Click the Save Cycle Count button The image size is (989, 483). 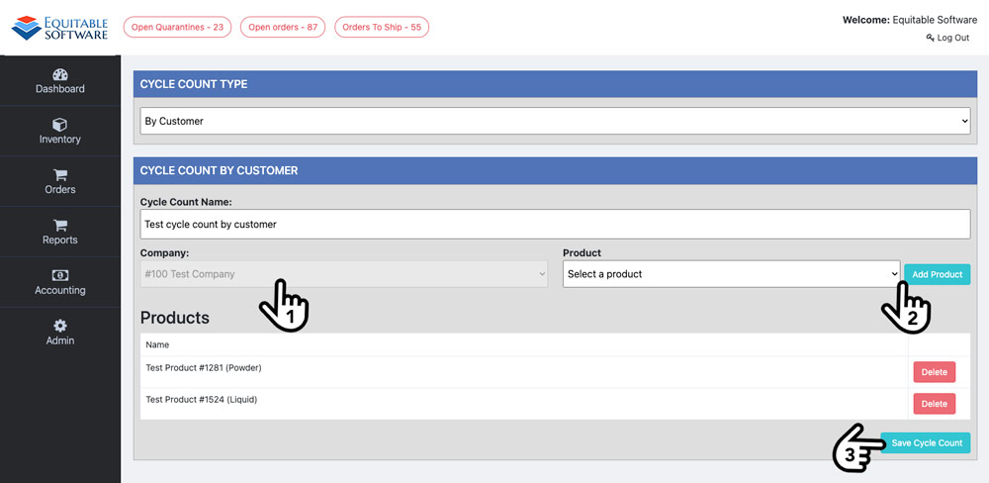tap(927, 443)
